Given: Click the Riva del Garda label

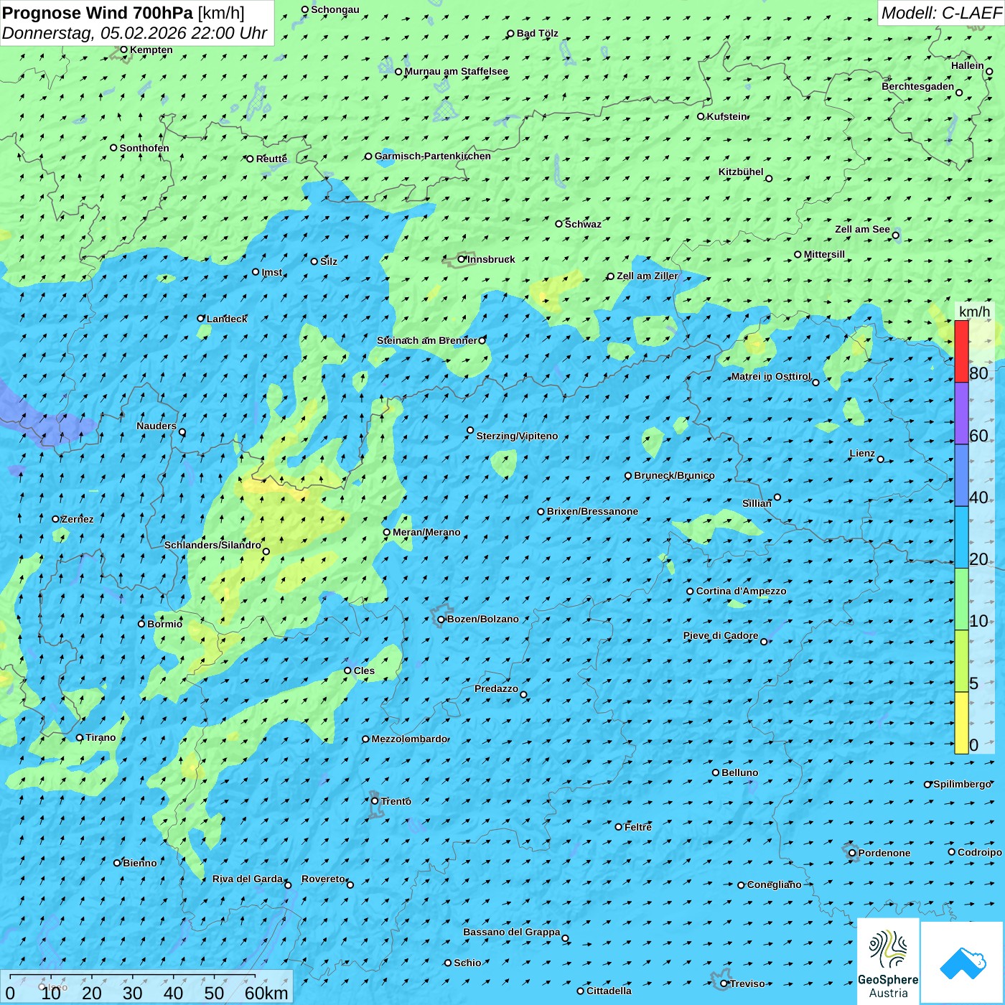Looking at the screenshot, I should [247, 879].
